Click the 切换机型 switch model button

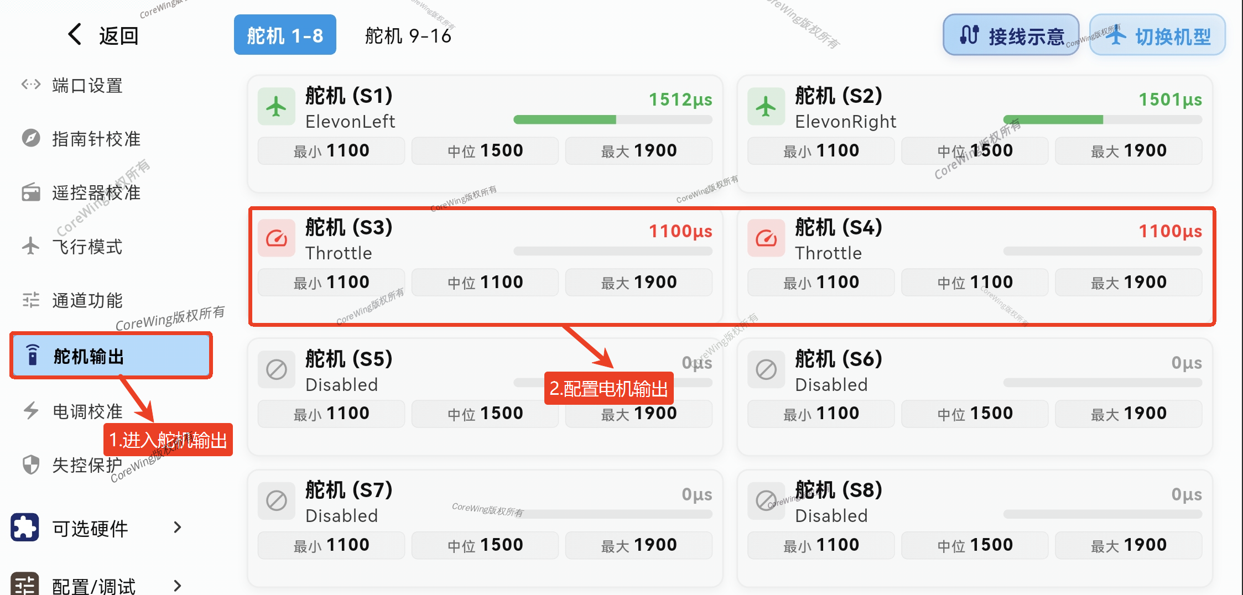coord(1157,35)
